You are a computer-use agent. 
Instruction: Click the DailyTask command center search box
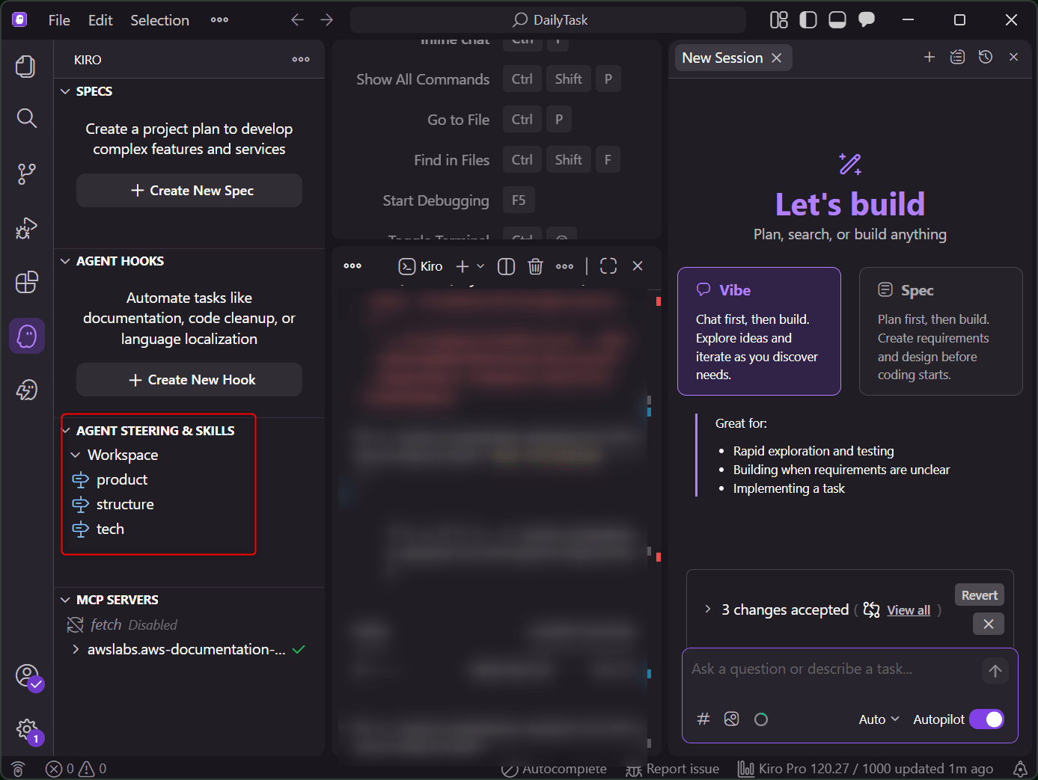click(548, 20)
